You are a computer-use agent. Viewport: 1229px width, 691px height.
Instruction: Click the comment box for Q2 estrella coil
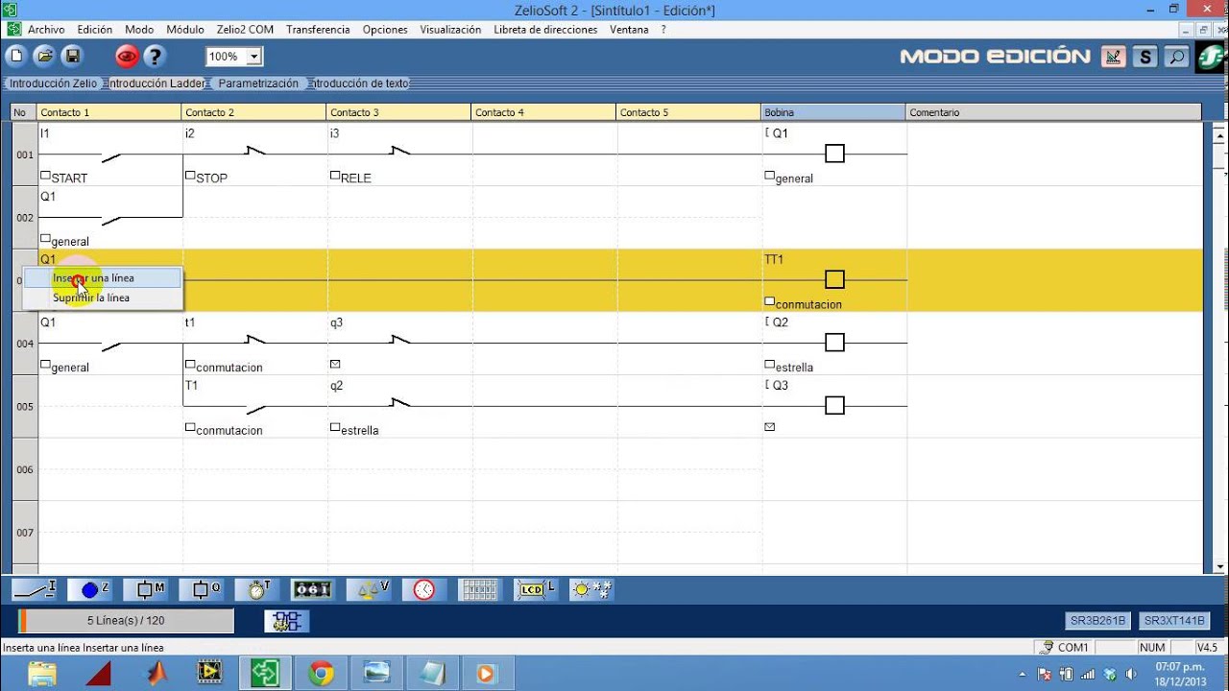[x=769, y=365]
